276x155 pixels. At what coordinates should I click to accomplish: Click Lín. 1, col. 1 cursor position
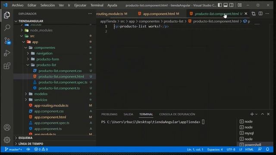[x=195, y=149]
